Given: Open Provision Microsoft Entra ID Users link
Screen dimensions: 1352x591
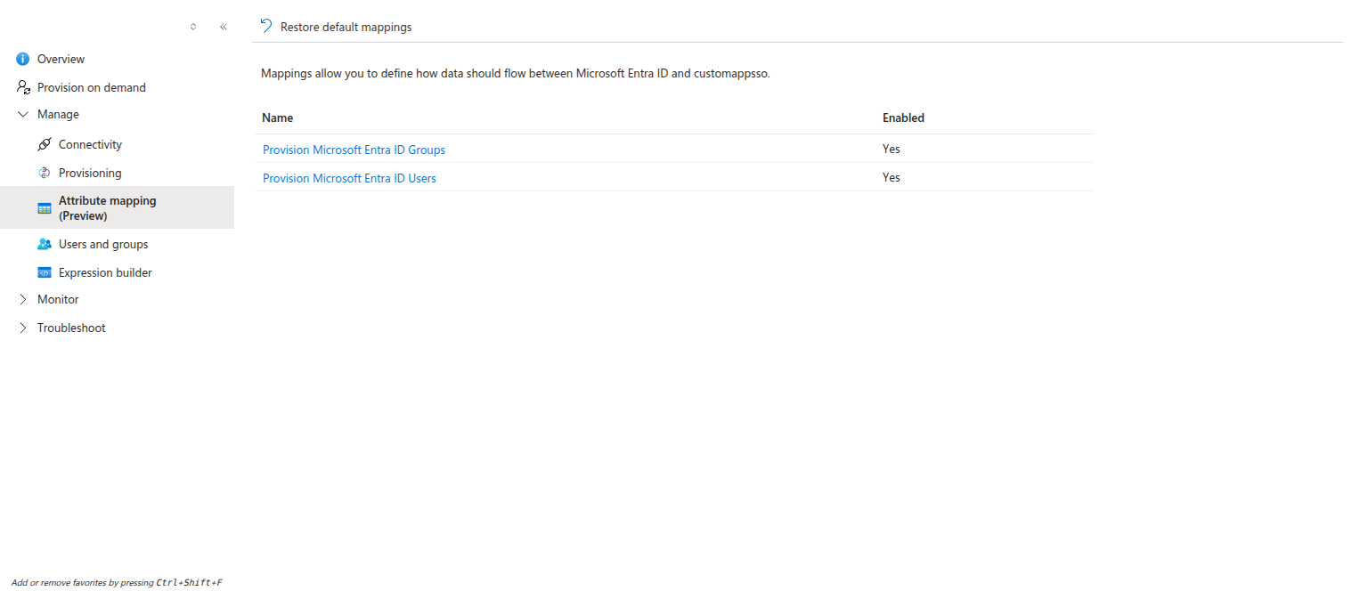Looking at the screenshot, I should pos(349,178).
